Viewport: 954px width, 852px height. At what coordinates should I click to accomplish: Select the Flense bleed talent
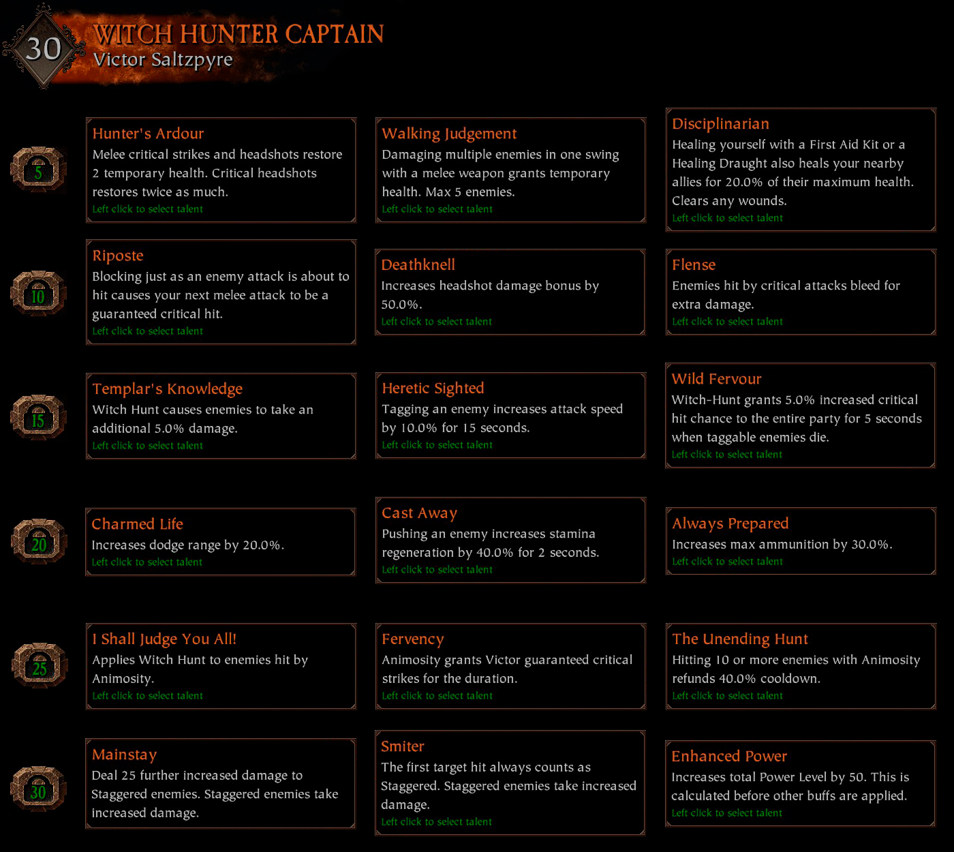coord(801,292)
